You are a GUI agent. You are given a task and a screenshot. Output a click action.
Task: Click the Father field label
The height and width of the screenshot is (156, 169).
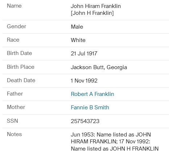[15, 94]
